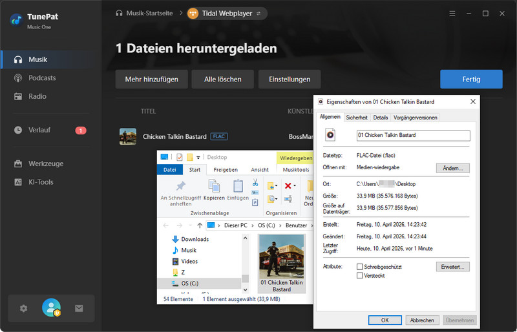Image resolution: width=517 pixels, height=332 pixels.
Task: Enable the Schreibgeschützt checkbox
Action: coord(360,267)
